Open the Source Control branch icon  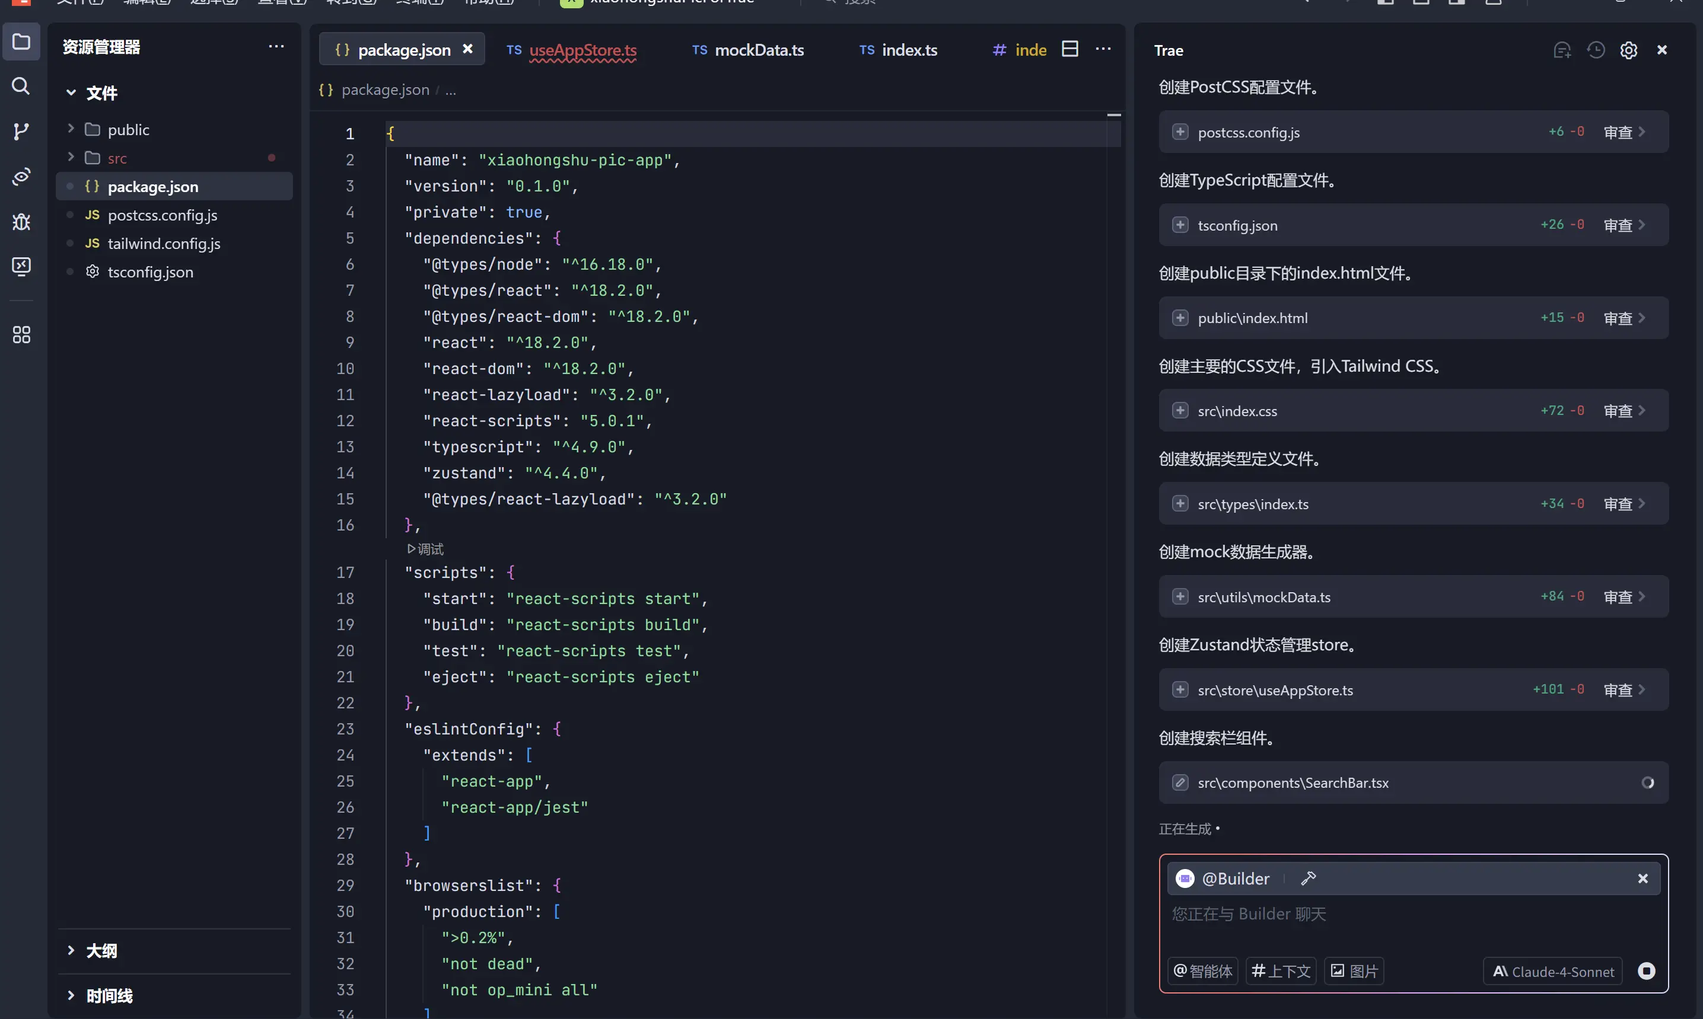pyautogui.click(x=21, y=131)
